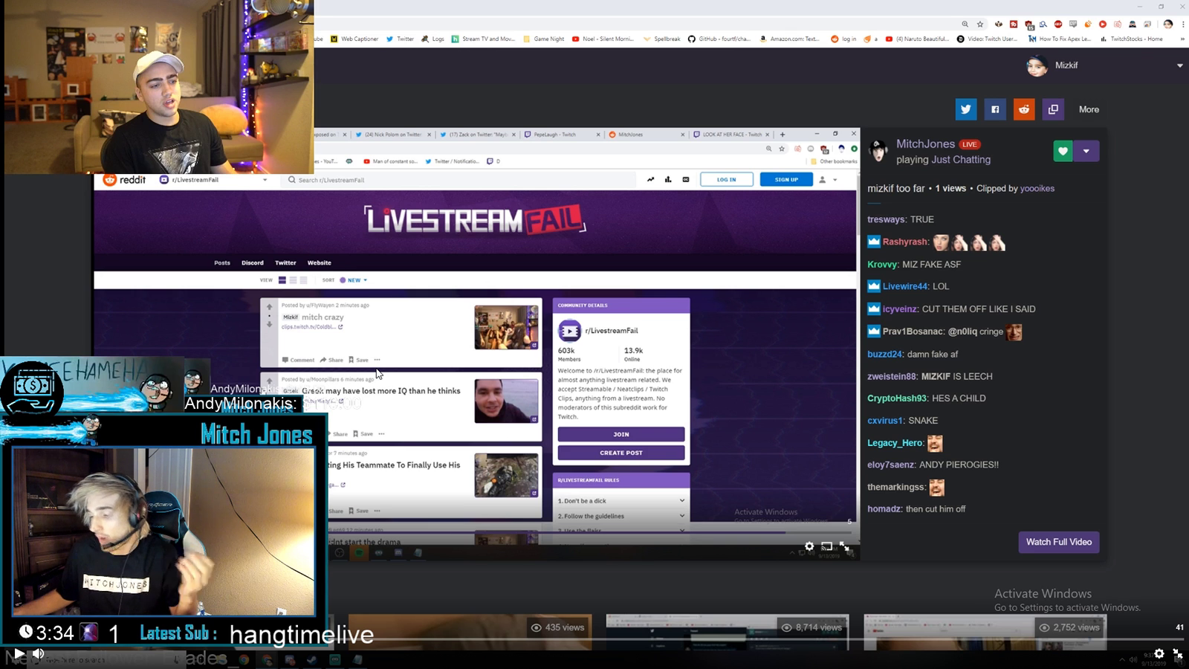Click the reddit SIGN UP button
Screen dimensions: 1189x669
(x=786, y=179)
